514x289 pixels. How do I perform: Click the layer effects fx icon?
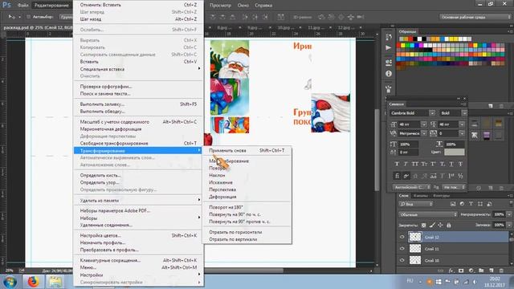451,271
